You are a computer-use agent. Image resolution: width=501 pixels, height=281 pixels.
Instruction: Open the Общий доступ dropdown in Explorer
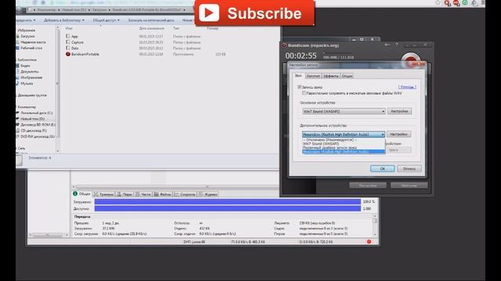106,20
